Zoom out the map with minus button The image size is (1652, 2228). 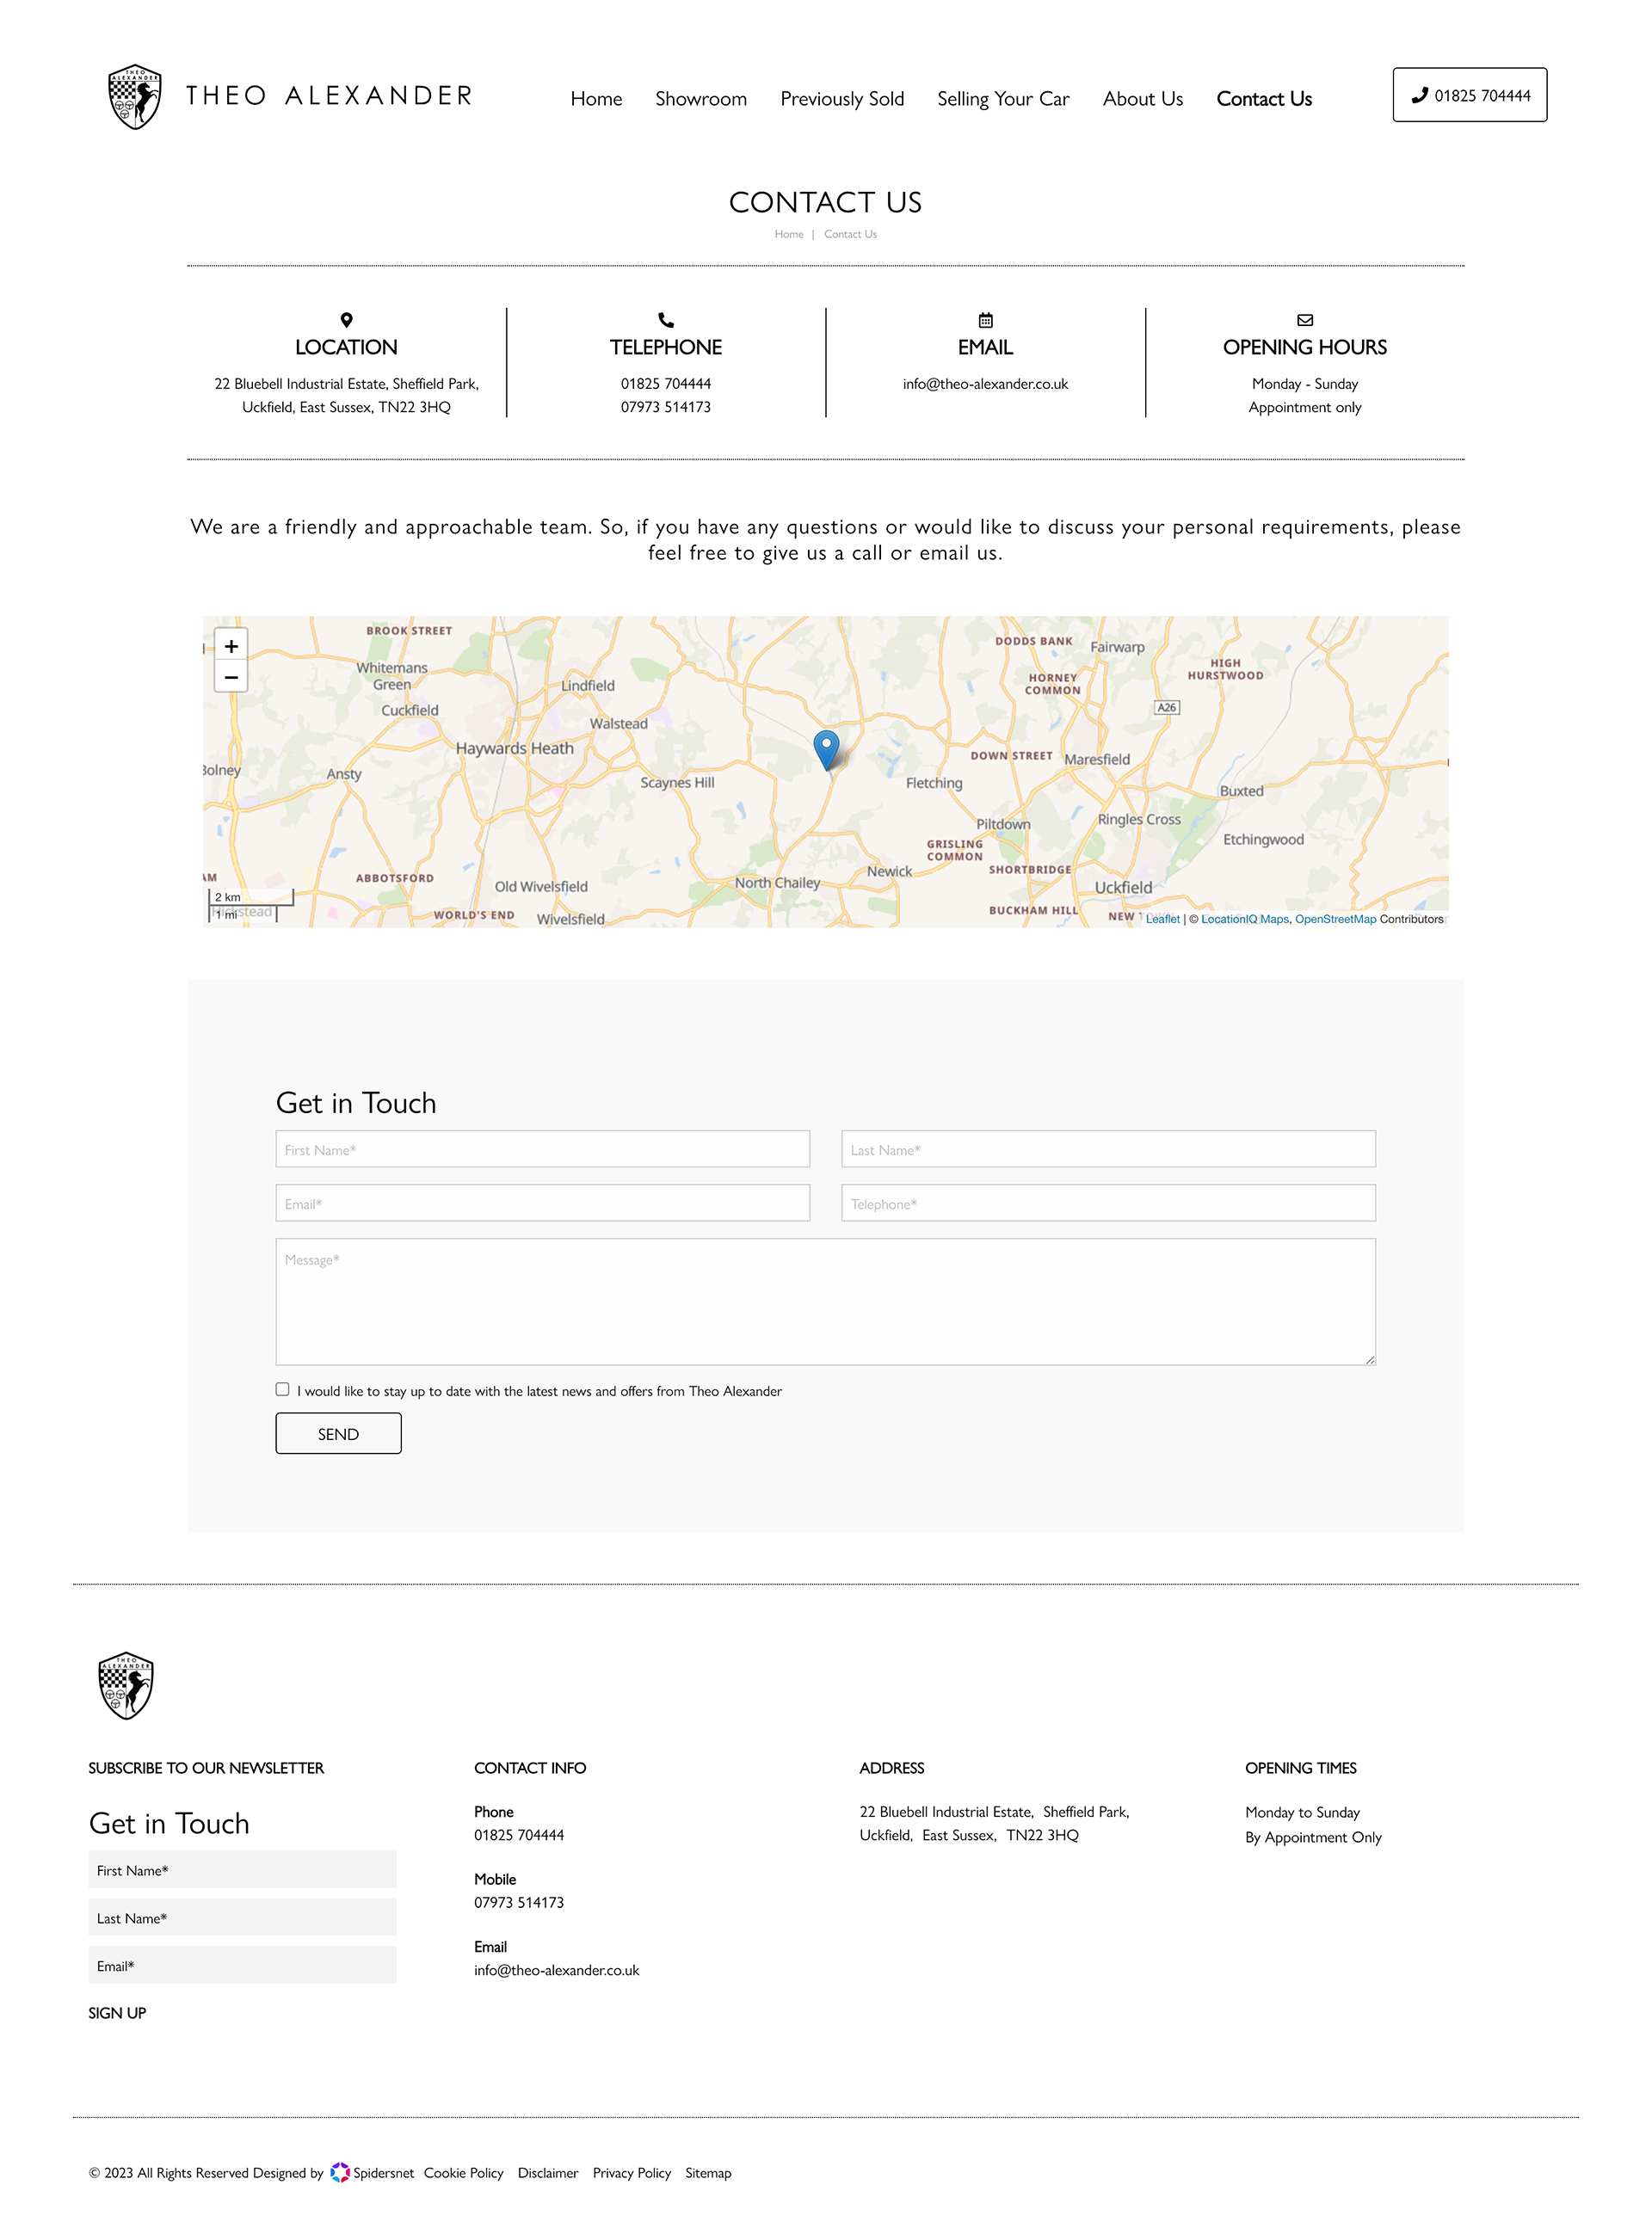(231, 677)
